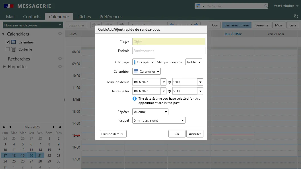The height and width of the screenshot is (169, 301).
Task: Open the end time 9:30 dropdown arrow
Action: click(x=200, y=91)
